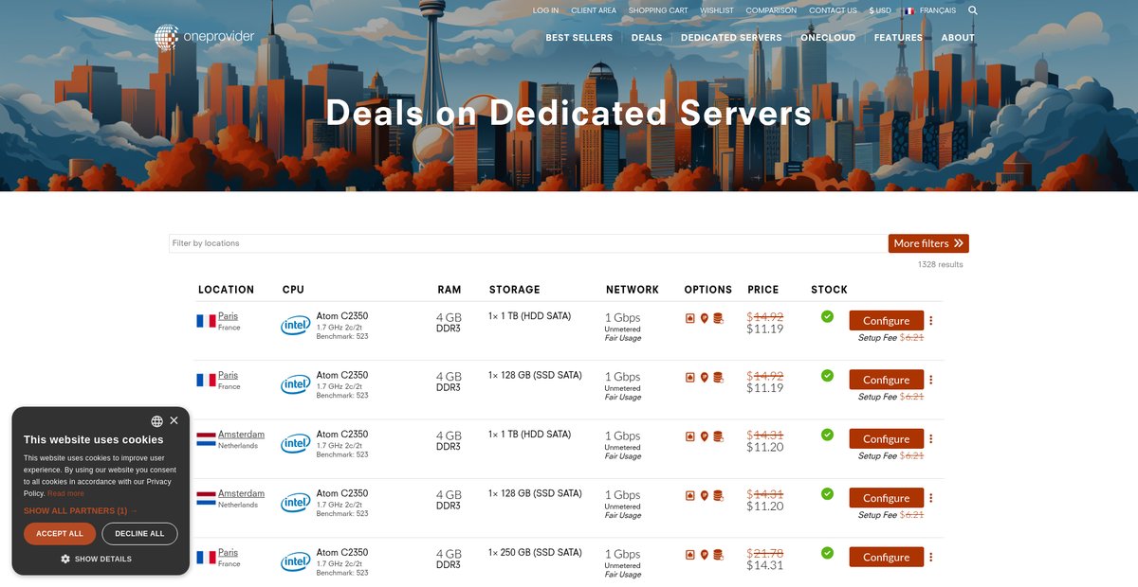
Task: Open Best Sellers menu
Action: click(x=579, y=38)
